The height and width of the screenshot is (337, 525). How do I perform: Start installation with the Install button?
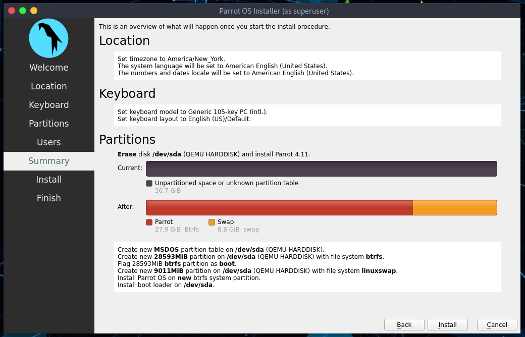(447, 324)
